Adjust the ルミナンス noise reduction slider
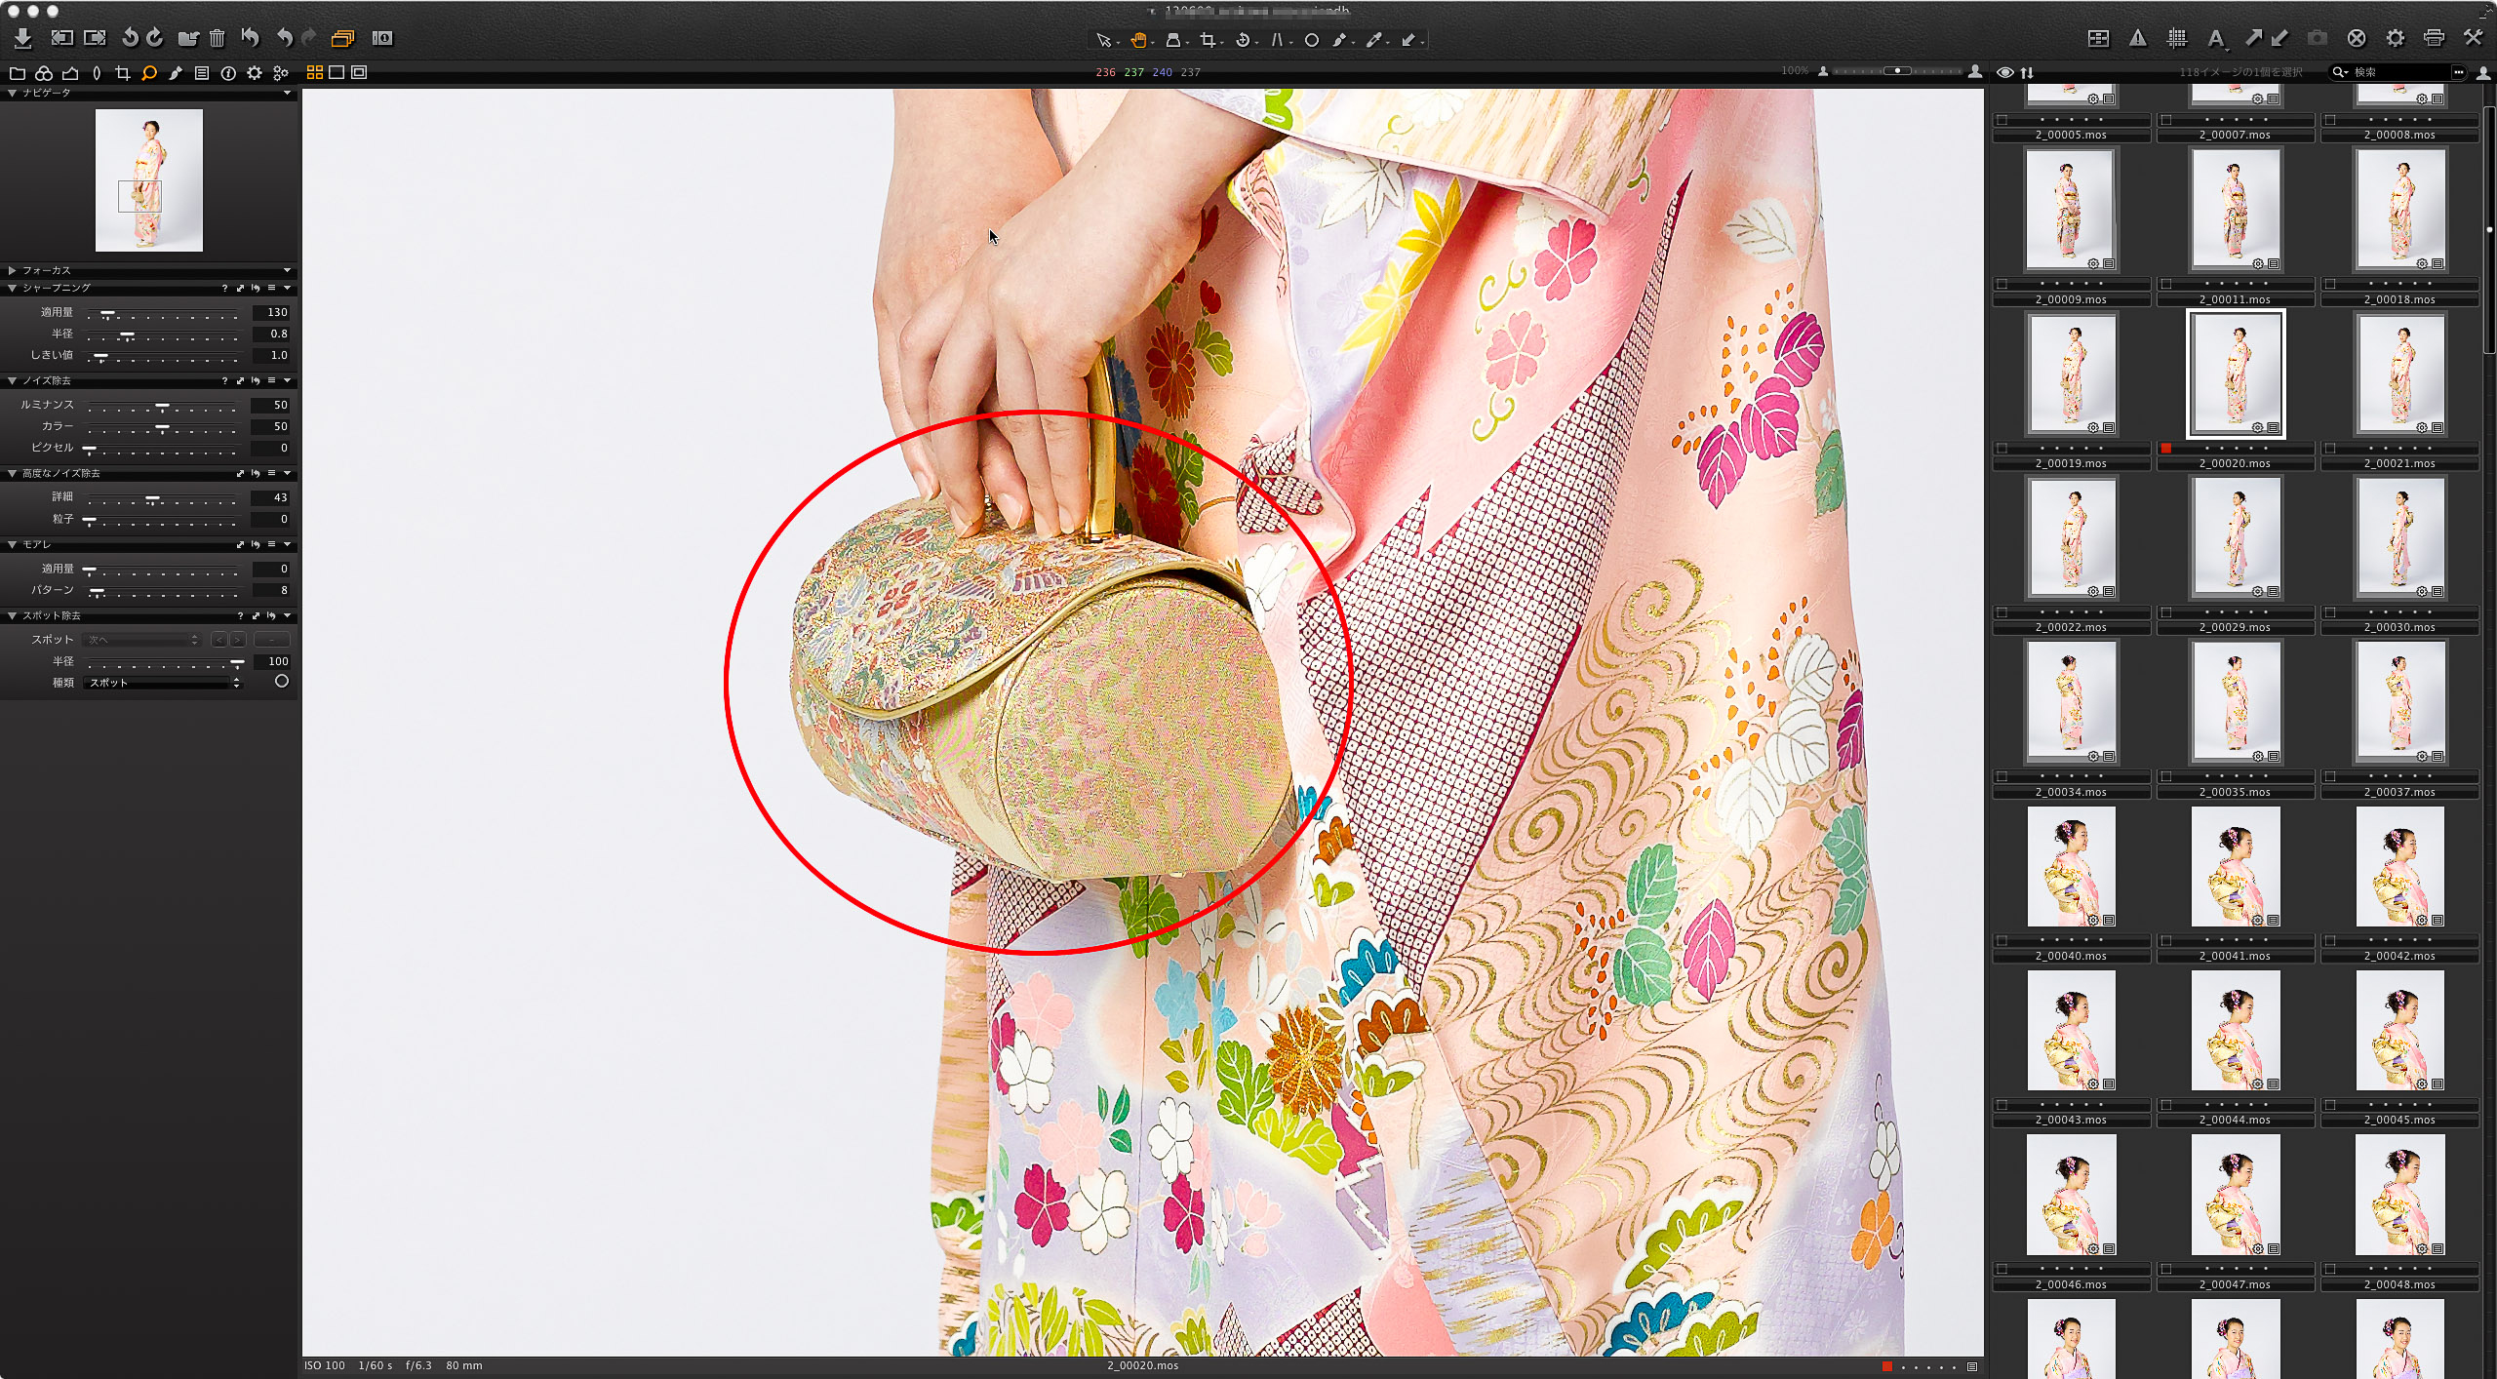The width and height of the screenshot is (2497, 1379). 162,405
